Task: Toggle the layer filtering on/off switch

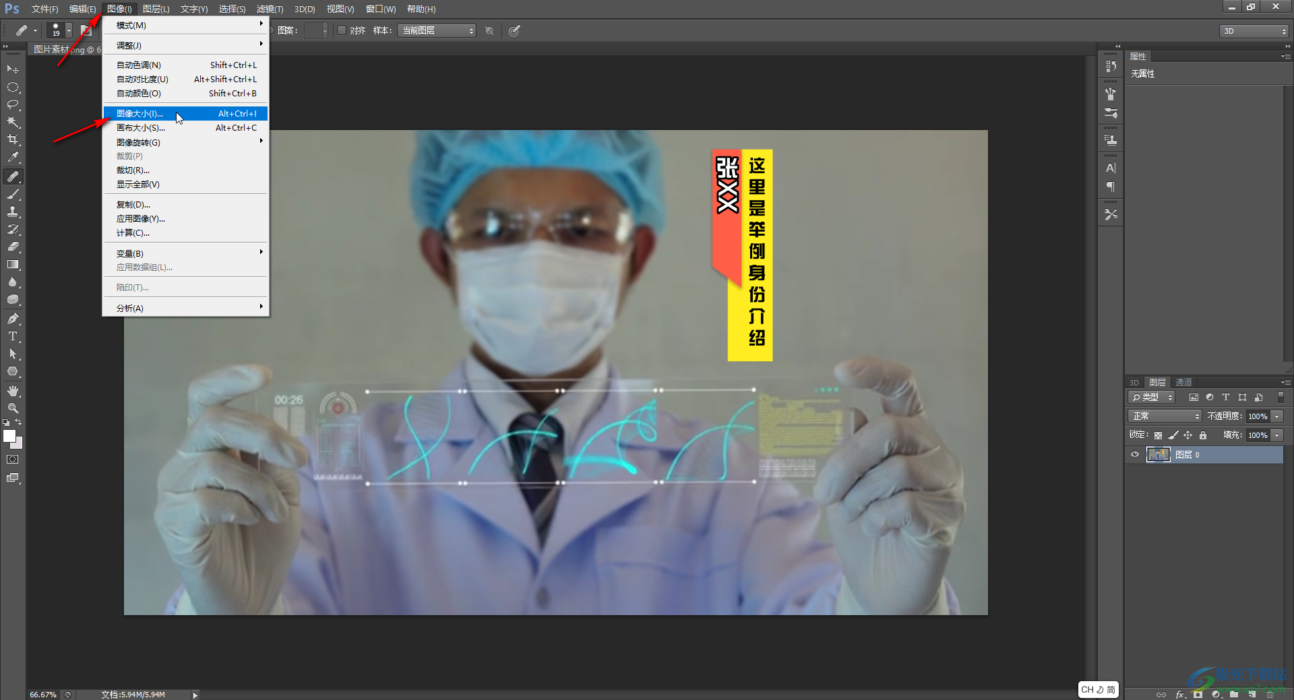Action: 1281,397
